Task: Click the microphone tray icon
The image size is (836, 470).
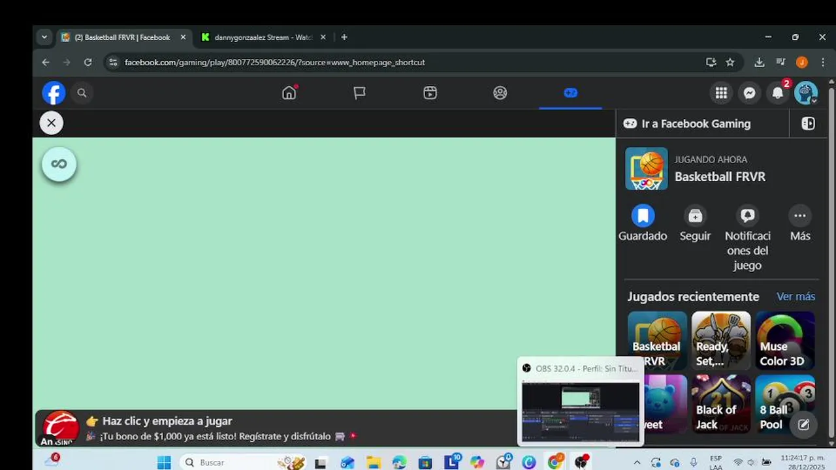Action: pos(694,462)
